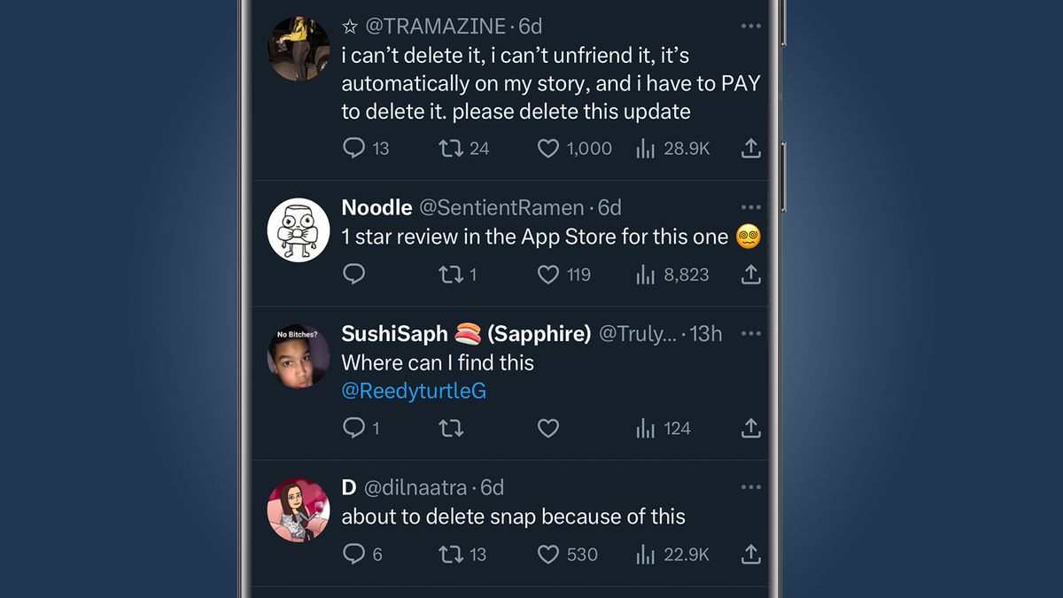The width and height of the screenshot is (1063, 598).
Task: Open more options on SushiSaph's tweet
Action: (x=750, y=334)
